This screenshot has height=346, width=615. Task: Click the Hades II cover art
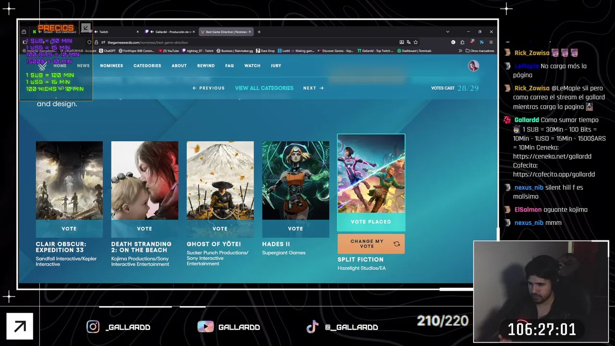click(295, 181)
